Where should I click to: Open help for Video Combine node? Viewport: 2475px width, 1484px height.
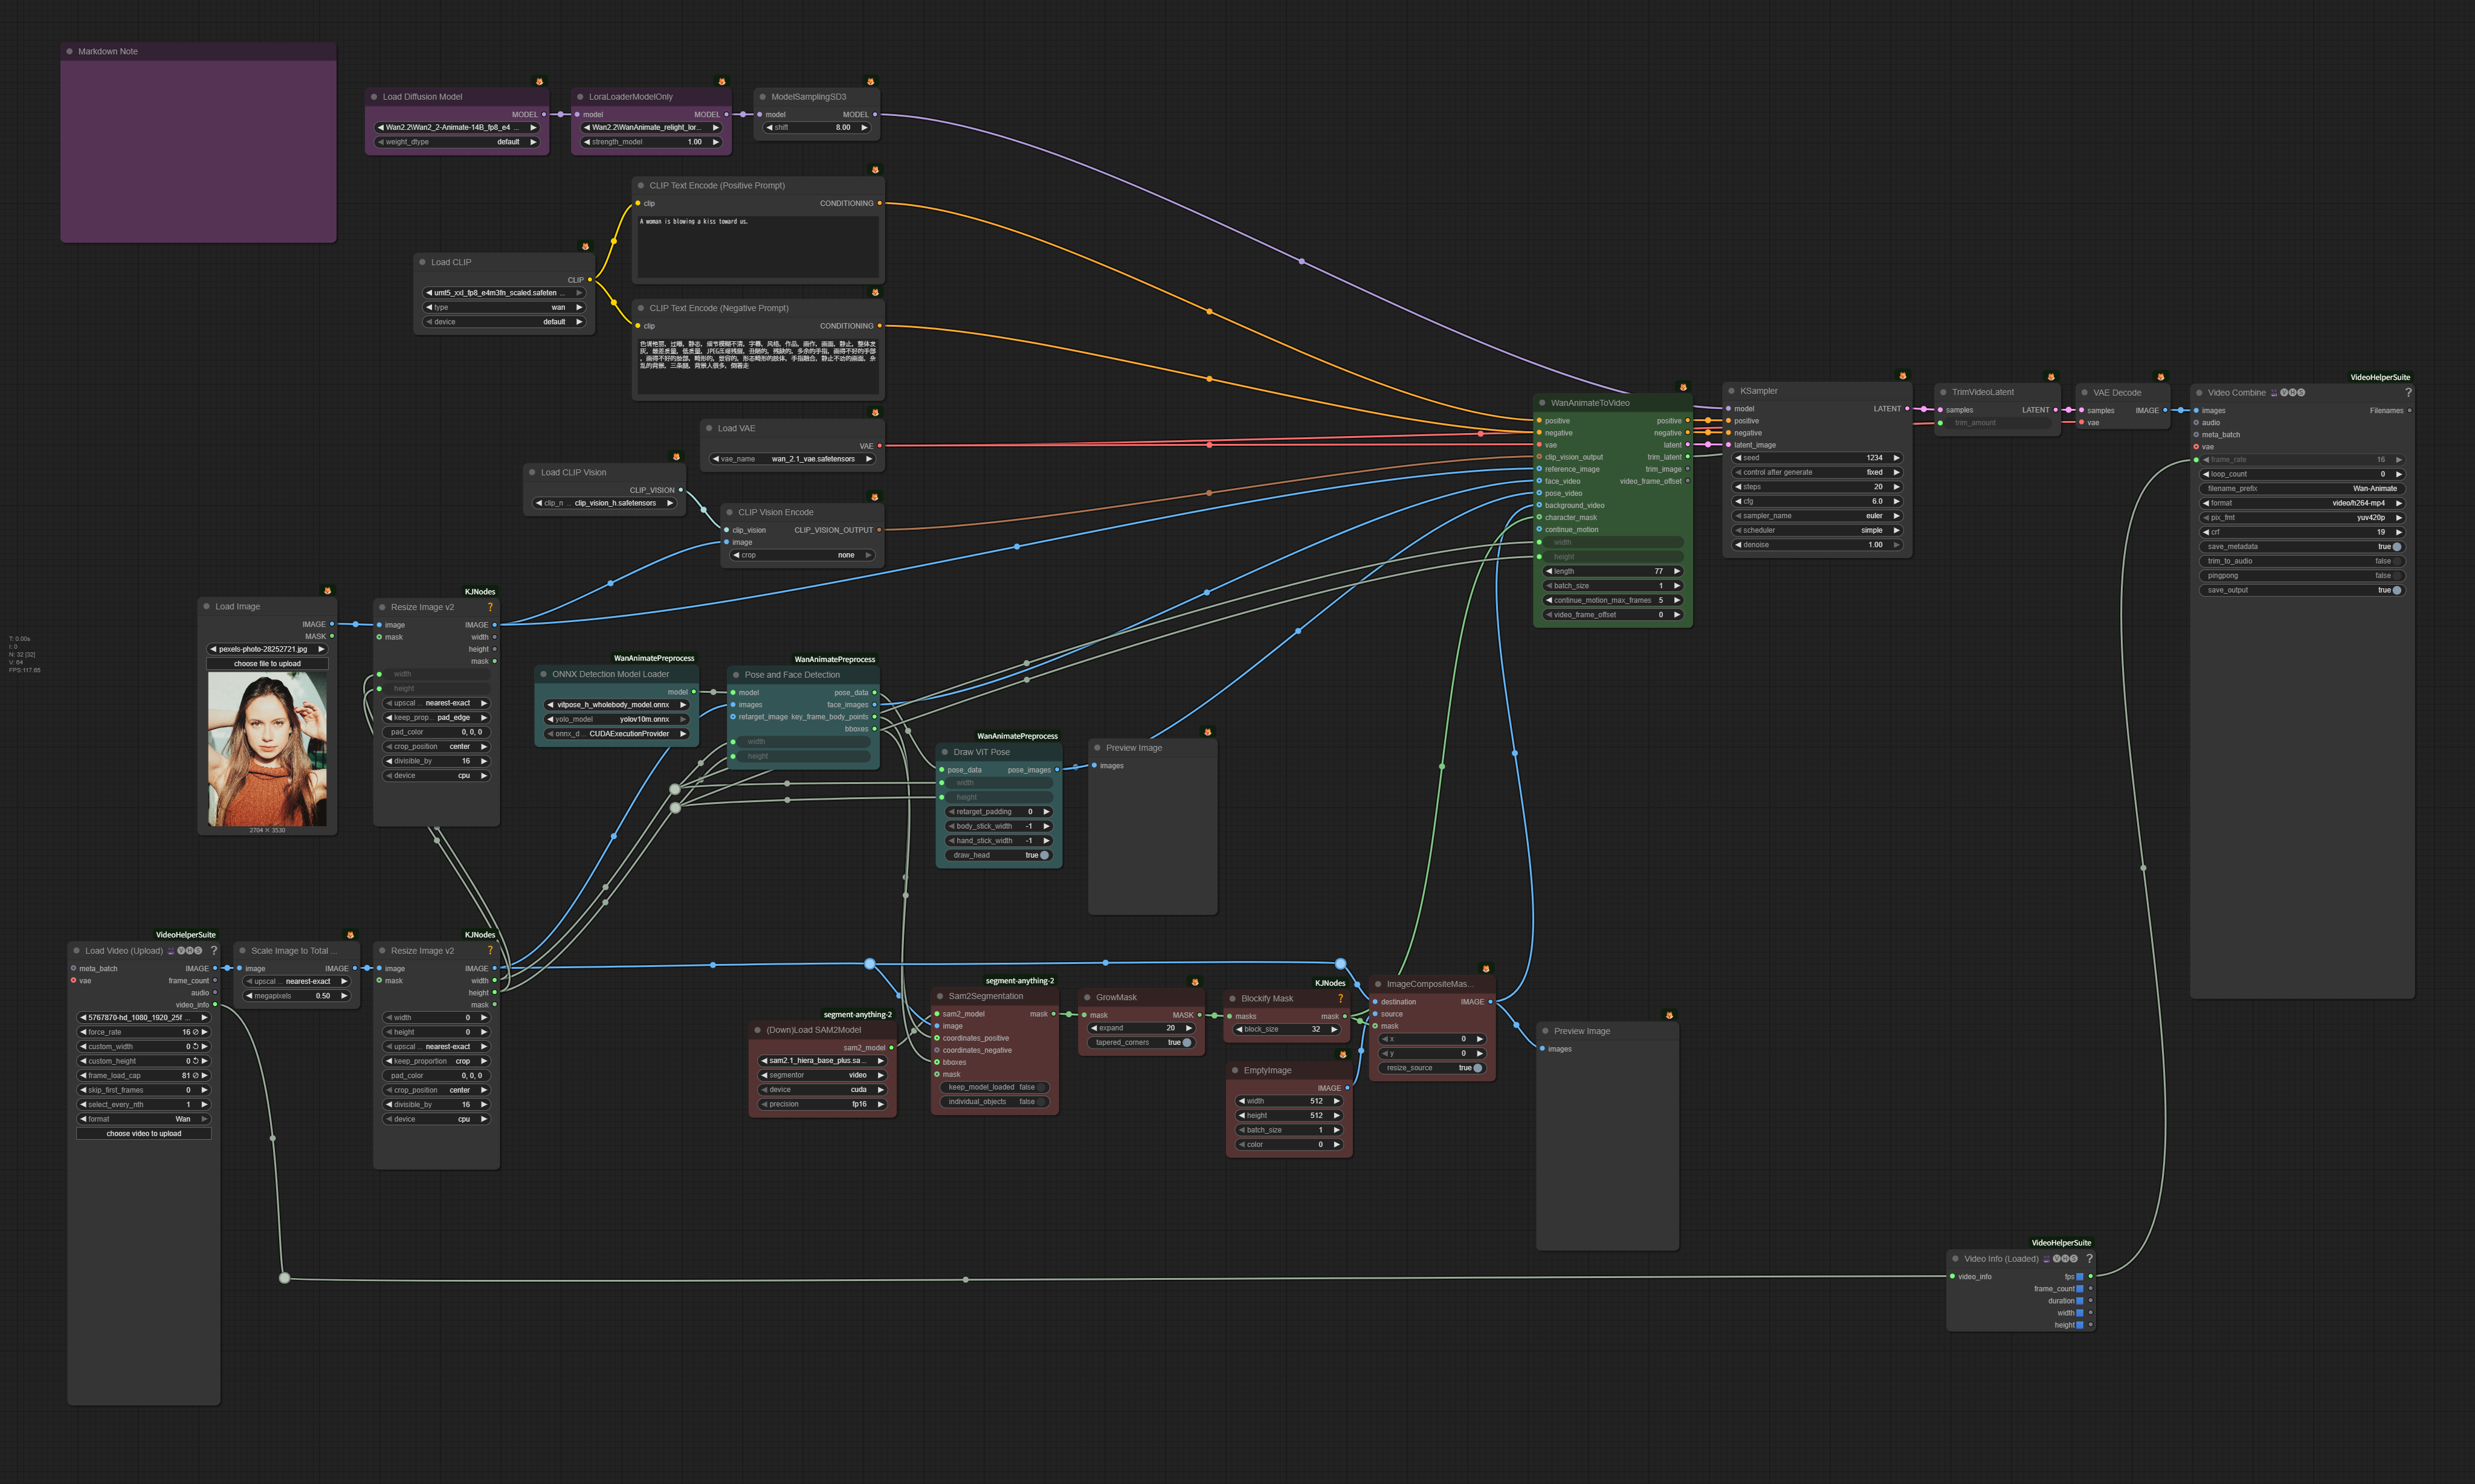(2408, 392)
